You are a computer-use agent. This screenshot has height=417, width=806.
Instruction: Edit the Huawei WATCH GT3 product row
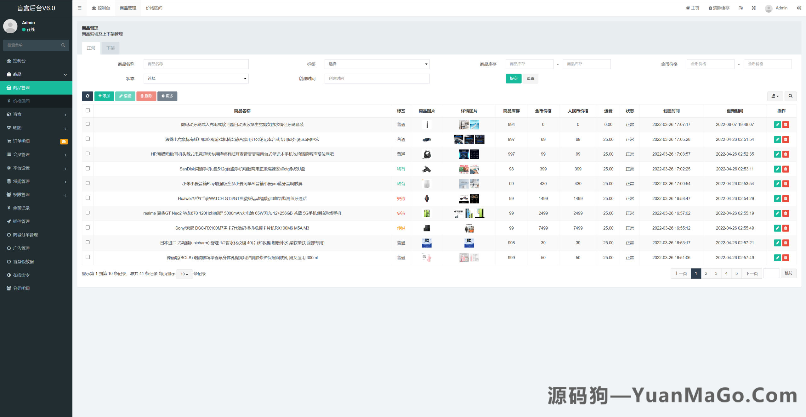click(x=778, y=198)
